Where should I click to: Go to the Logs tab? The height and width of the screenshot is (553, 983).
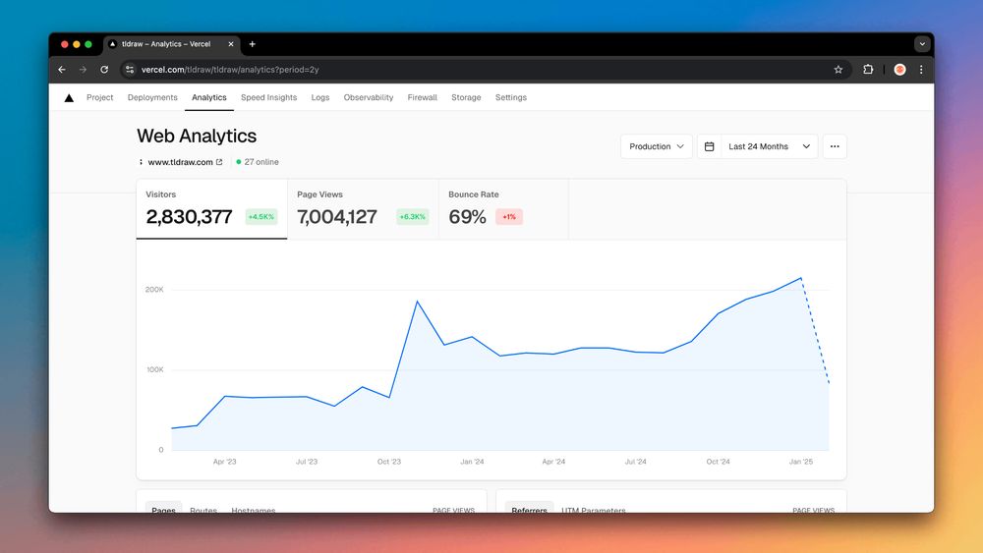(320, 97)
